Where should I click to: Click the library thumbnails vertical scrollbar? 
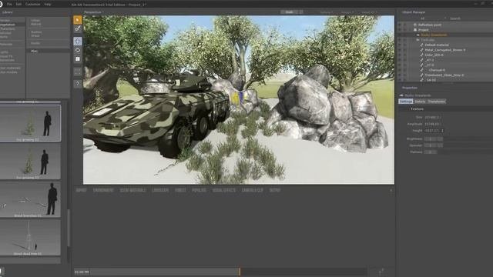(x=69, y=228)
